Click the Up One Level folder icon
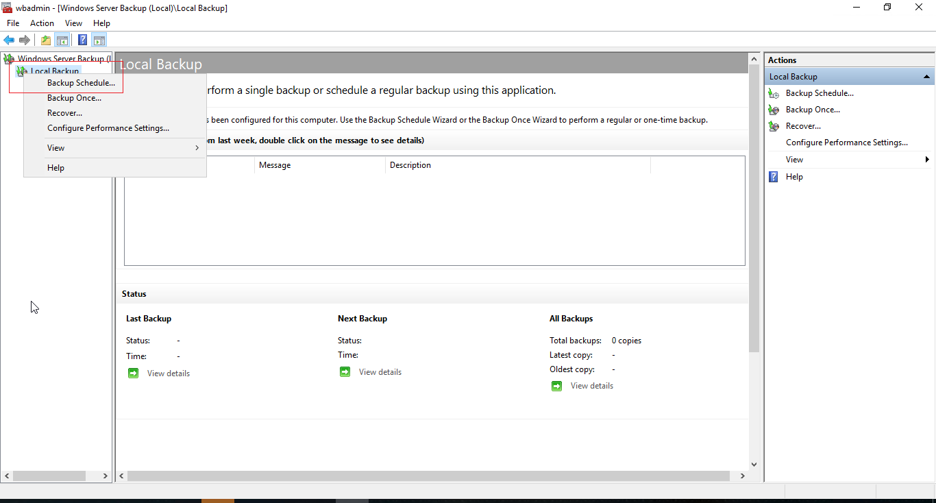This screenshot has width=936, height=503. [x=46, y=40]
